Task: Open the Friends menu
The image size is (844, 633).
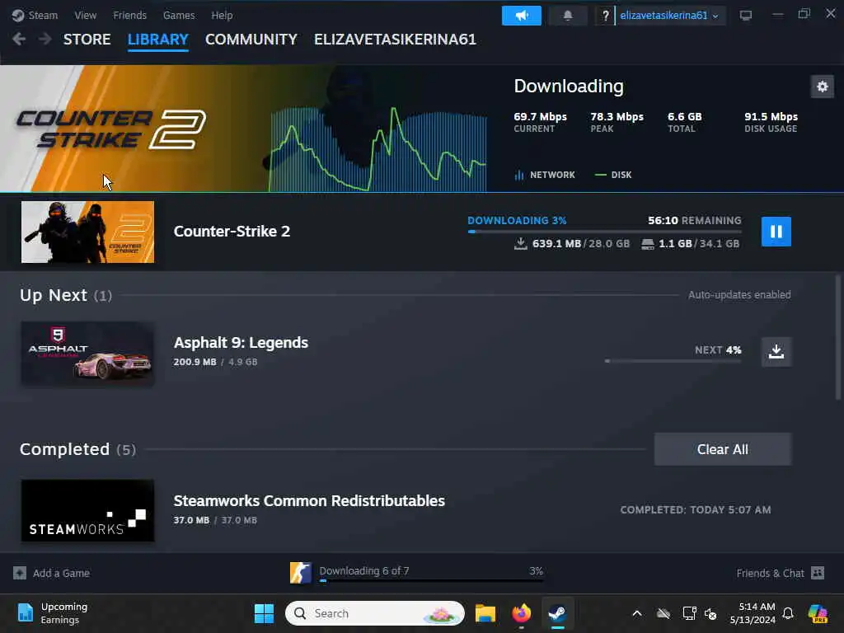Action: click(129, 15)
